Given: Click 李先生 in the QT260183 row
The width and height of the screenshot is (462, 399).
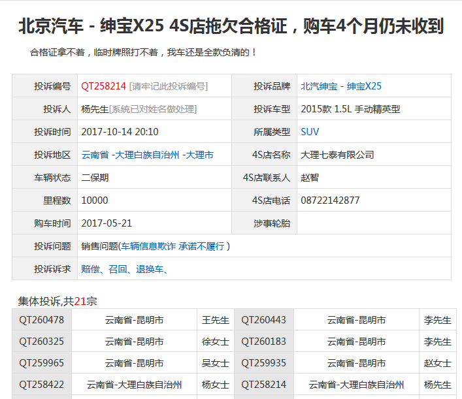Looking at the screenshot, I should point(438,342).
